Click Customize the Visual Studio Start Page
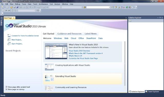Viewport: 164px width, 97px height. tap(83, 58)
